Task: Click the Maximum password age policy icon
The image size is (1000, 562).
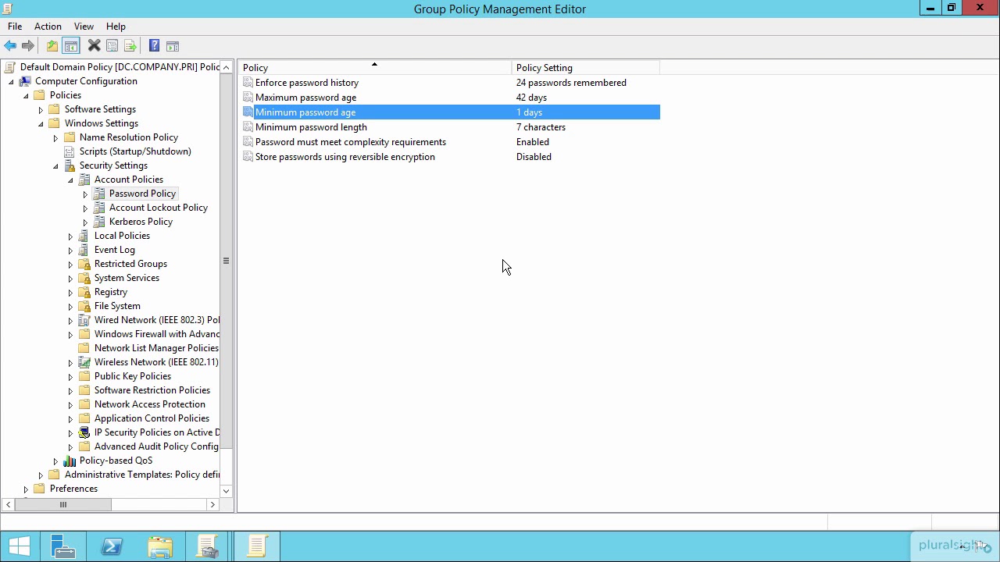Action: coord(248,98)
